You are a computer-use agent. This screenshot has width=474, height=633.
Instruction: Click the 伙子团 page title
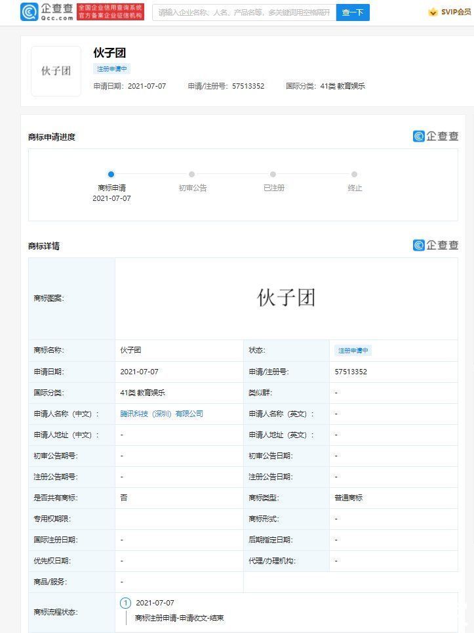[x=109, y=53]
